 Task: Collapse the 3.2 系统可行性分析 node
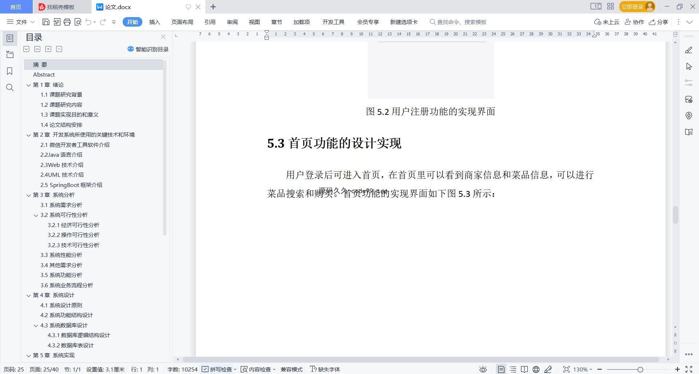36,215
